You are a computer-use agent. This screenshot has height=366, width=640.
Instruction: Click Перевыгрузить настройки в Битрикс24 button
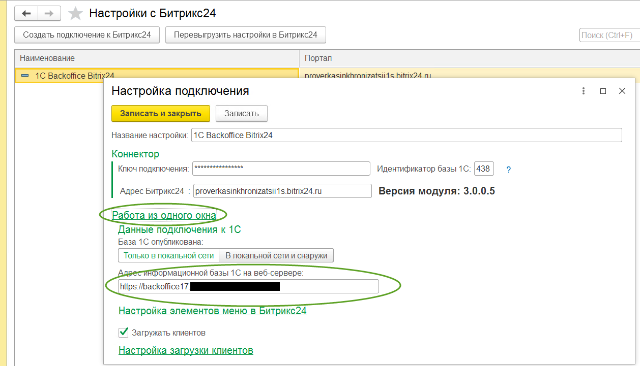(245, 35)
